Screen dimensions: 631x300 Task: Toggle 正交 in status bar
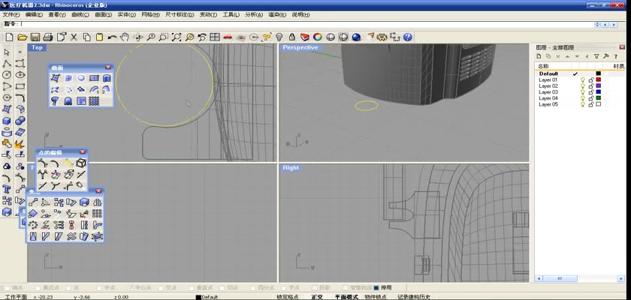[317, 297]
